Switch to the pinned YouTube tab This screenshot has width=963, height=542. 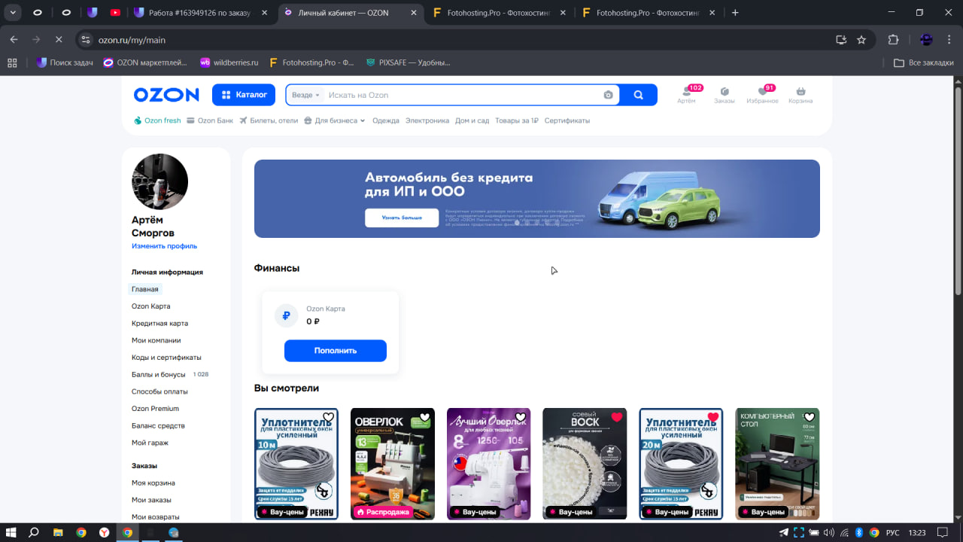[x=115, y=13]
